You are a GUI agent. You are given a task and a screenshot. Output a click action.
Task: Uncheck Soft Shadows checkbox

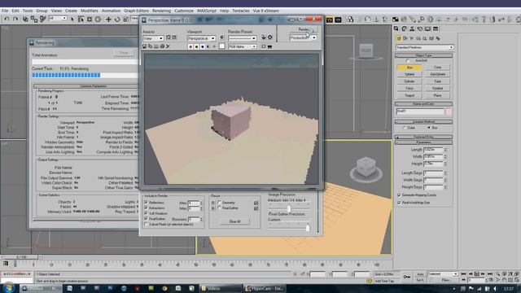(x=146, y=213)
